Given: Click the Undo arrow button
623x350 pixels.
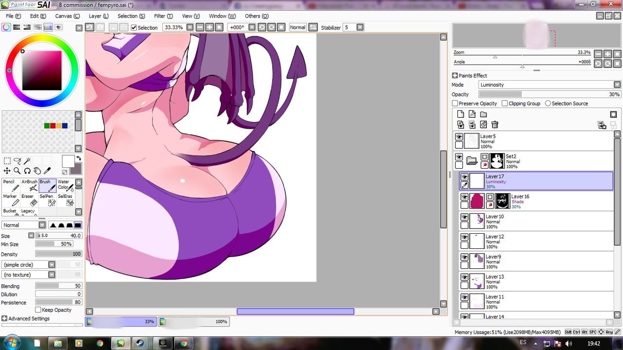Looking at the screenshot, I should pyautogui.click(x=90, y=27).
